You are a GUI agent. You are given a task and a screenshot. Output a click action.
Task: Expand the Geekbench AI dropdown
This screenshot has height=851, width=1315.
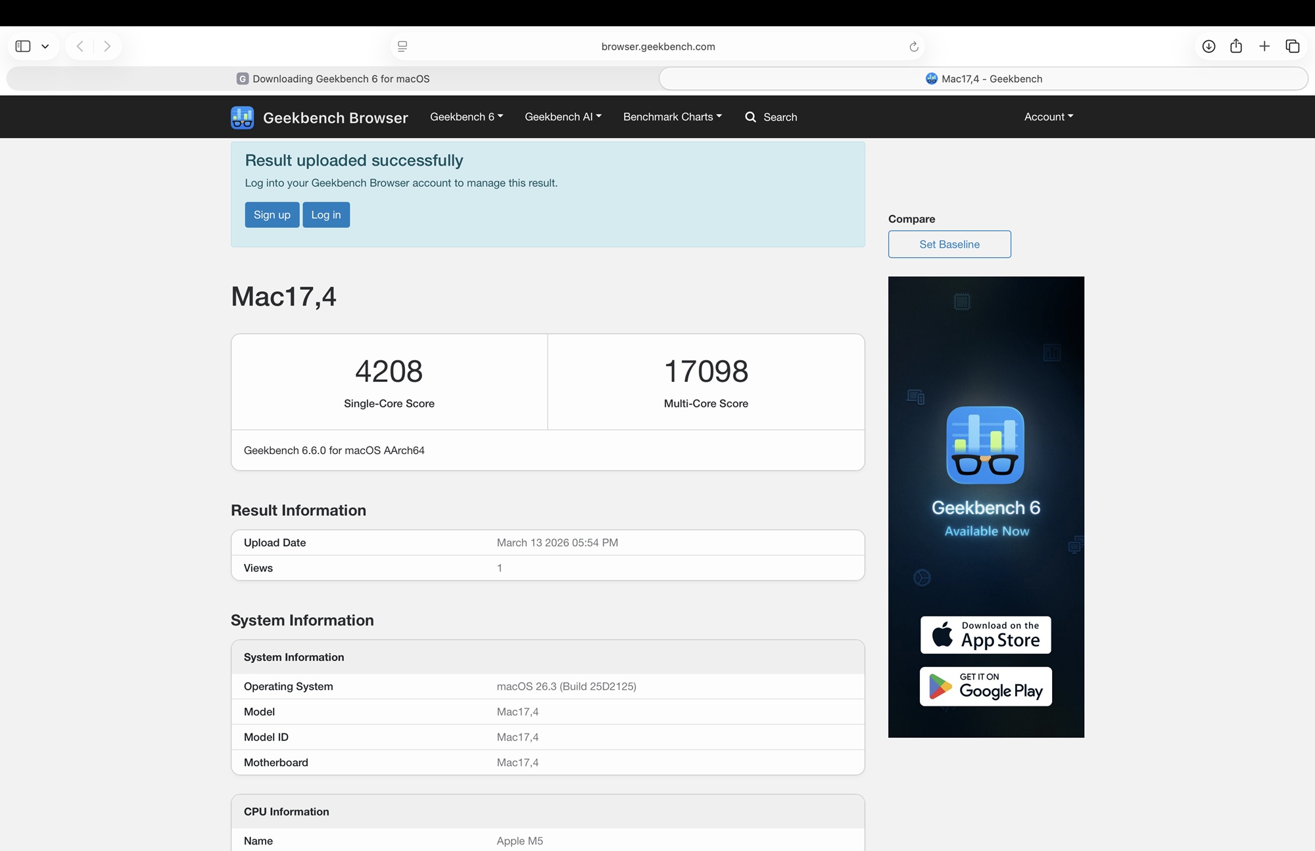click(563, 117)
